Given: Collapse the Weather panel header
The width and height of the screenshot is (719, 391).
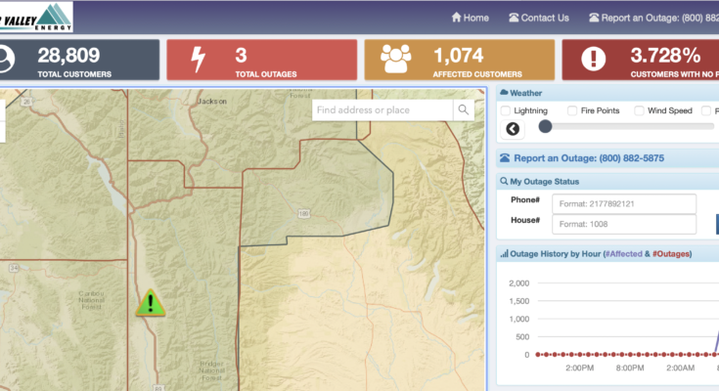Looking at the screenshot, I should tap(607, 93).
